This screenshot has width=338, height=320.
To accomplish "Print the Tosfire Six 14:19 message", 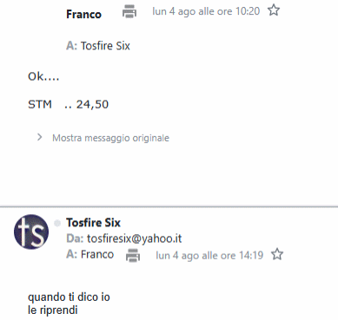I will (x=133, y=256).
